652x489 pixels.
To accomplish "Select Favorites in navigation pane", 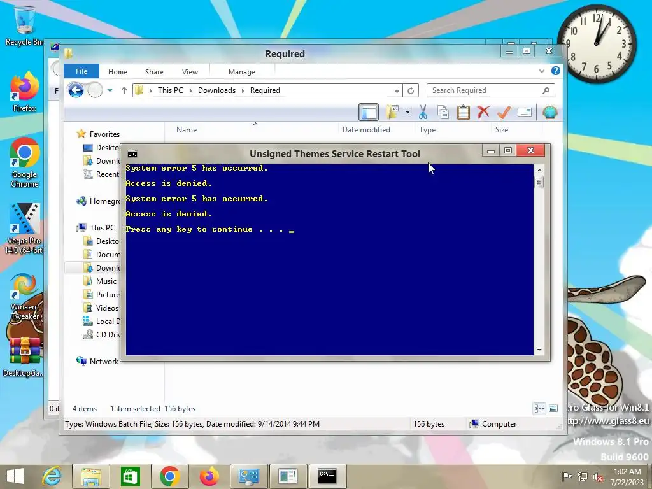I will point(104,134).
